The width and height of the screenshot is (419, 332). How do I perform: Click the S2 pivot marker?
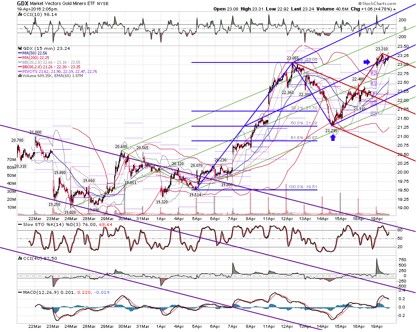coord(374,114)
